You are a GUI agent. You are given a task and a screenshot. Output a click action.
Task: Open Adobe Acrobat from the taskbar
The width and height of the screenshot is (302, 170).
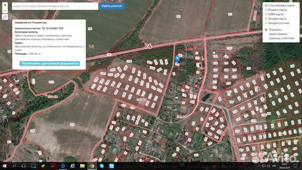point(53,166)
